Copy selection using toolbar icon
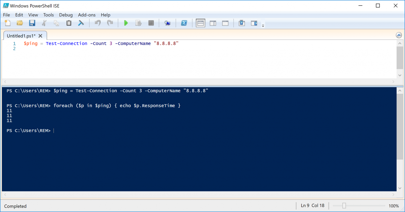 point(56,23)
